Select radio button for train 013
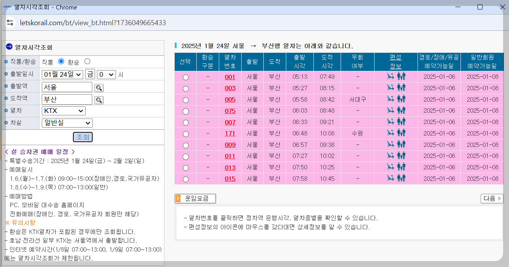Image resolution: width=509 pixels, height=267 pixels. tap(186, 168)
